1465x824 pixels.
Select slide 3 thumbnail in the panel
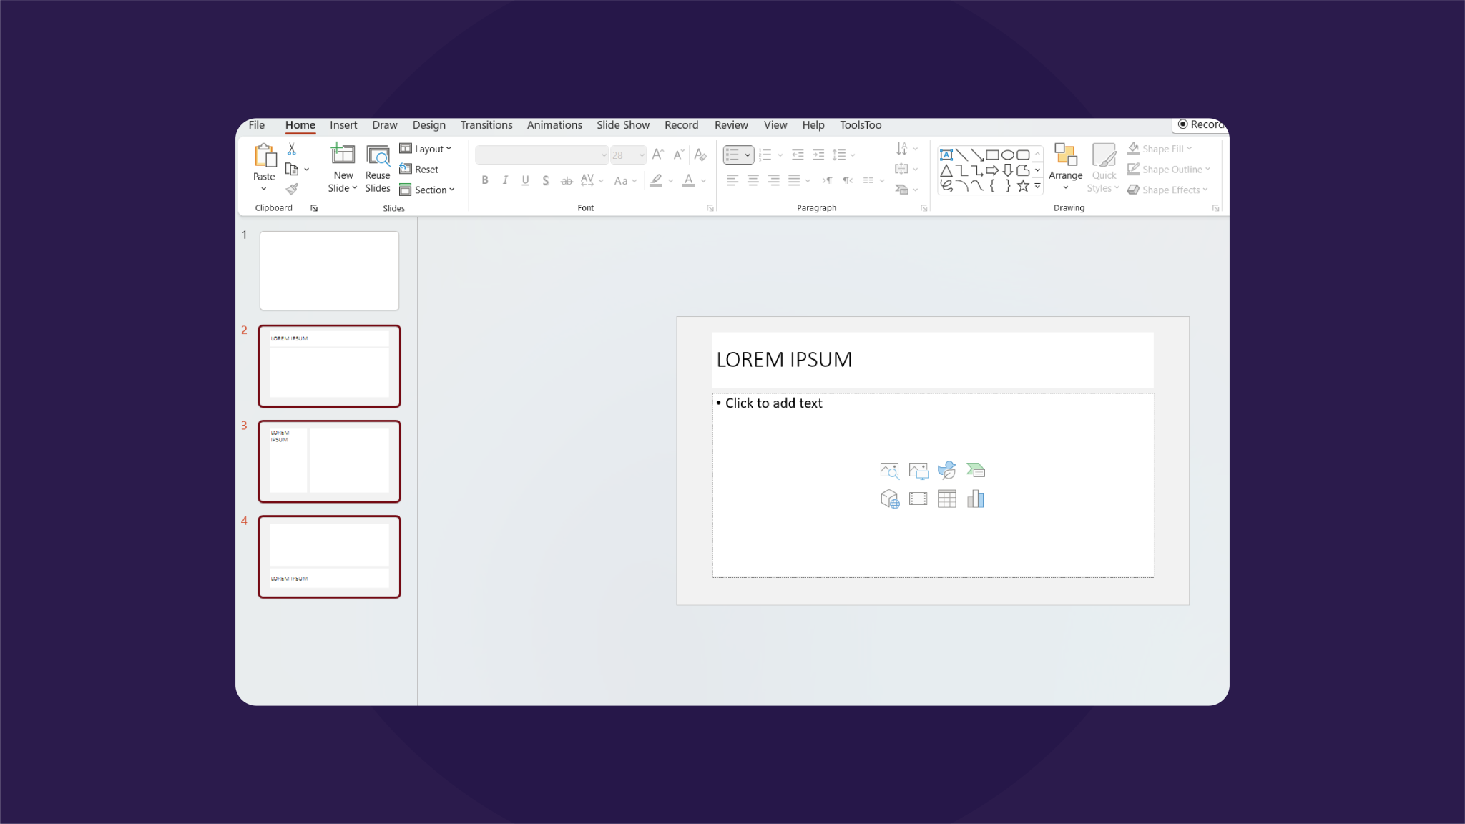[329, 461]
